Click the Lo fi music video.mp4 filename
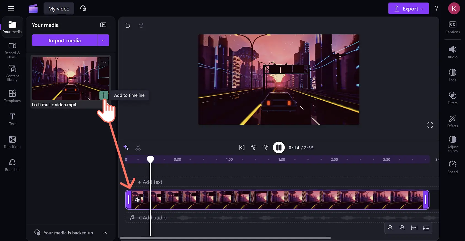Viewport: 465px width, 241px height. [54, 105]
